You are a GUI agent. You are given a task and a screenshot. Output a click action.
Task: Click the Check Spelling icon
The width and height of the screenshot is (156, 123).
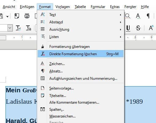[x=138, y=16]
